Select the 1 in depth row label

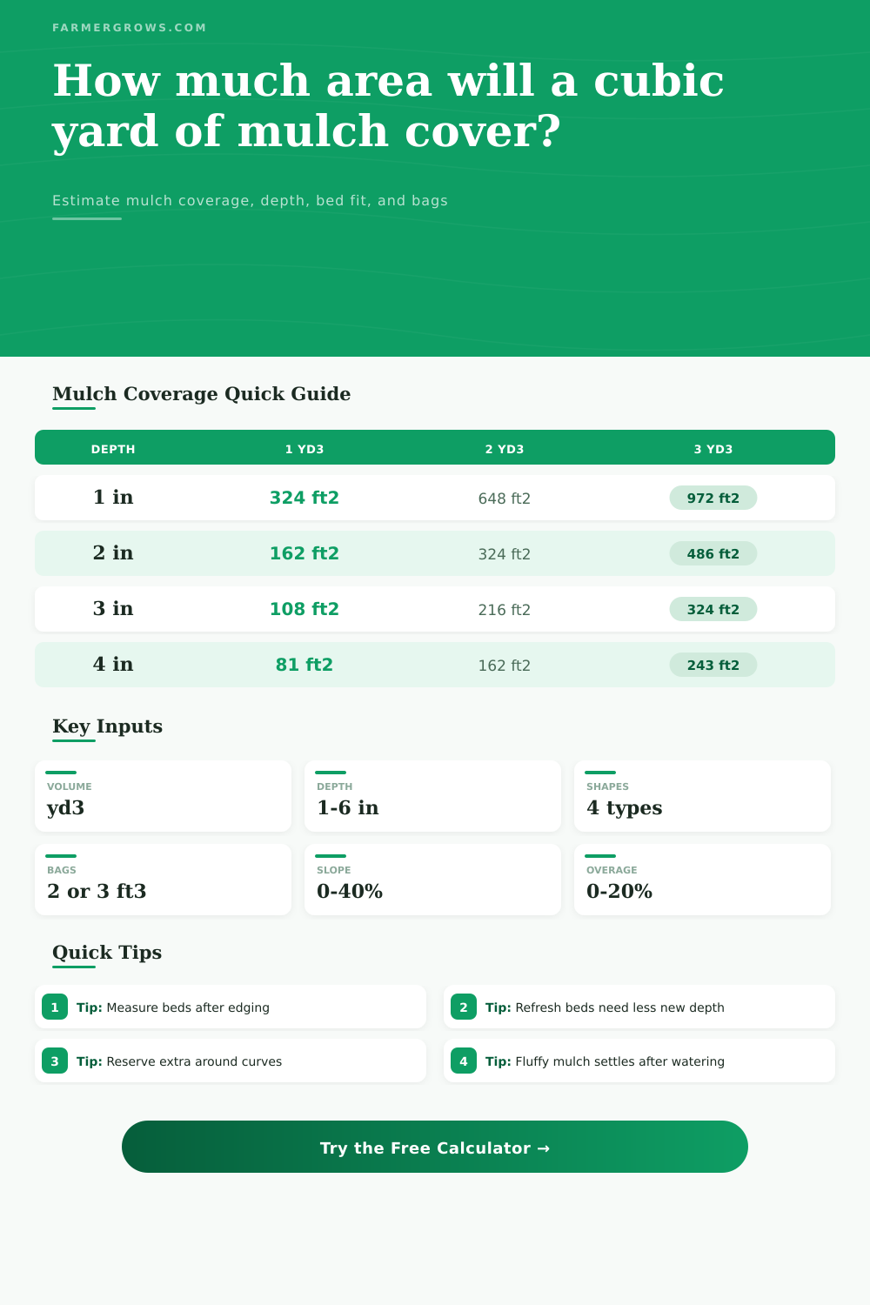click(x=113, y=497)
